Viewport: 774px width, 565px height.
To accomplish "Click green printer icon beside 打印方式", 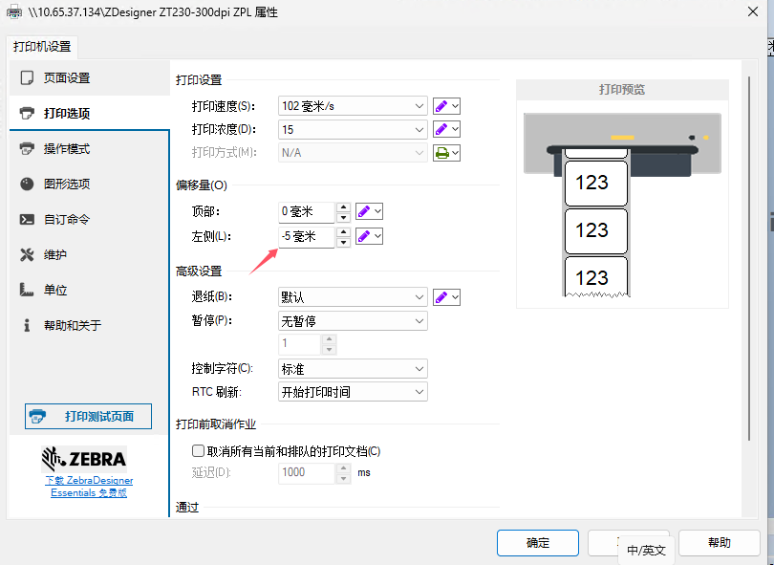I will (442, 153).
